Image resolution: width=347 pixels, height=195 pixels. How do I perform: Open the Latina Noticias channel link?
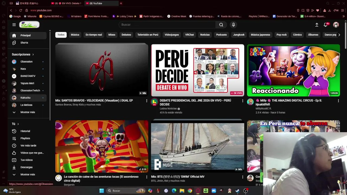[168, 109]
